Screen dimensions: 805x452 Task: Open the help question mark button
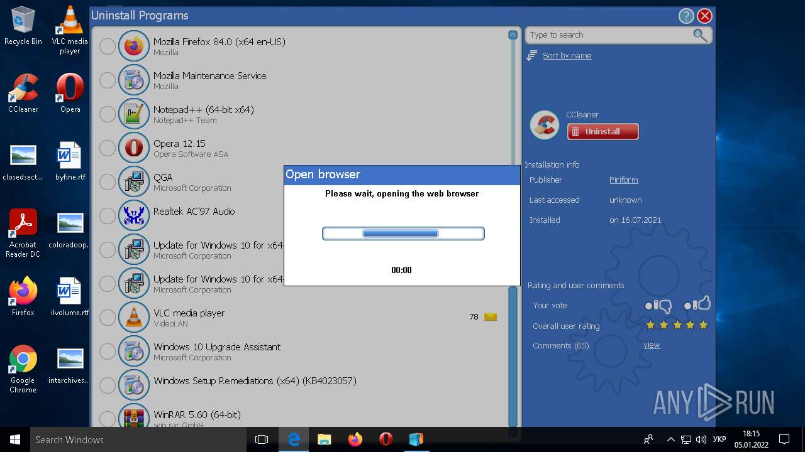tap(686, 16)
